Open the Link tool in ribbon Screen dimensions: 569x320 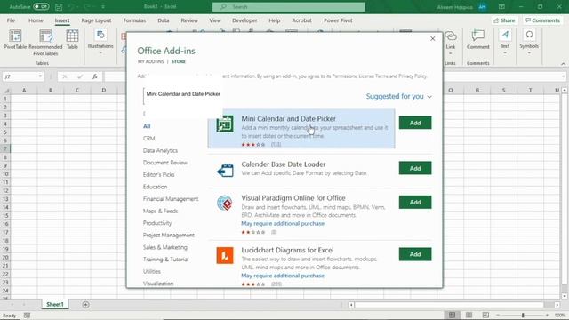coord(451,42)
